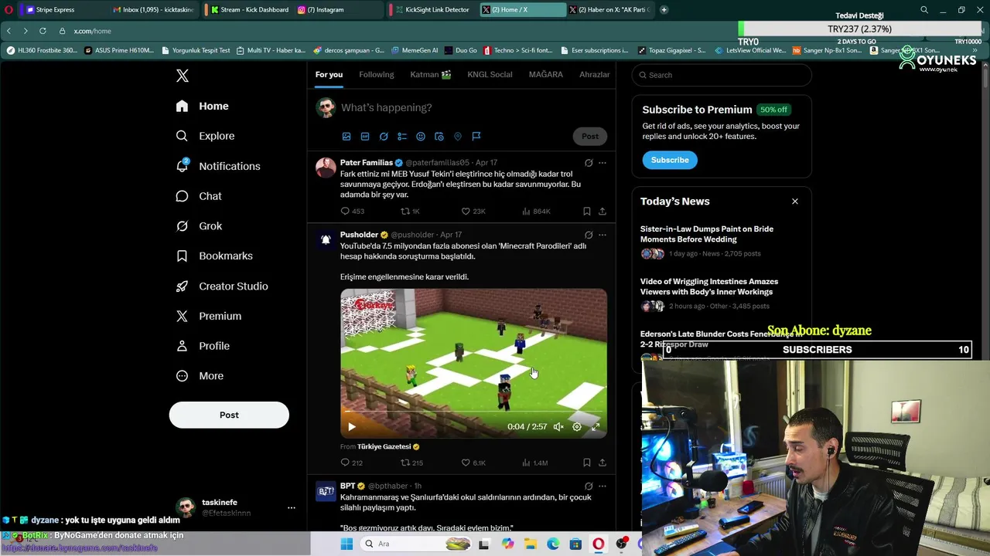Share the Pusholder post
The height and width of the screenshot is (556, 990).
pos(603,463)
